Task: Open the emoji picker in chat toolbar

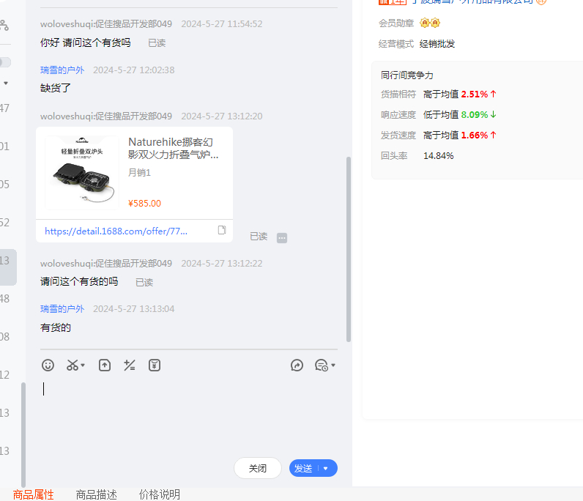Action: coord(48,365)
